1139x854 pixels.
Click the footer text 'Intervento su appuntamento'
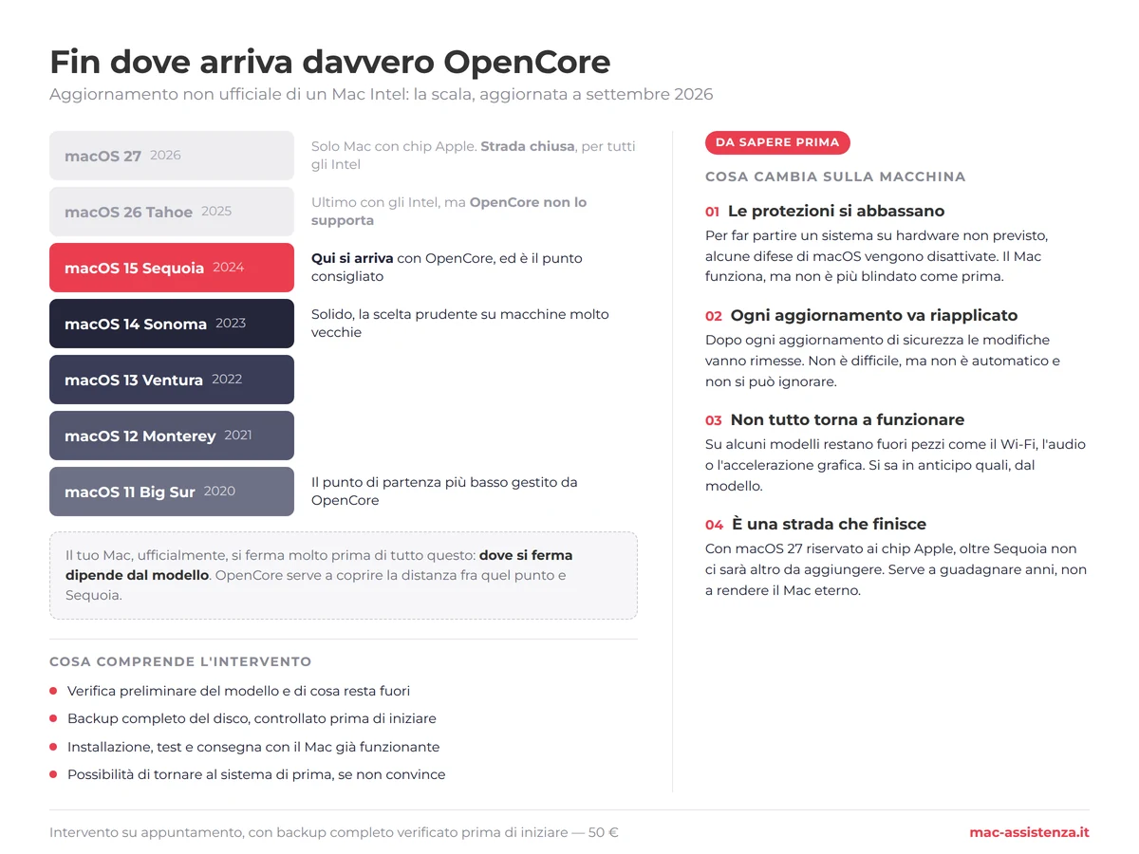[x=334, y=832]
